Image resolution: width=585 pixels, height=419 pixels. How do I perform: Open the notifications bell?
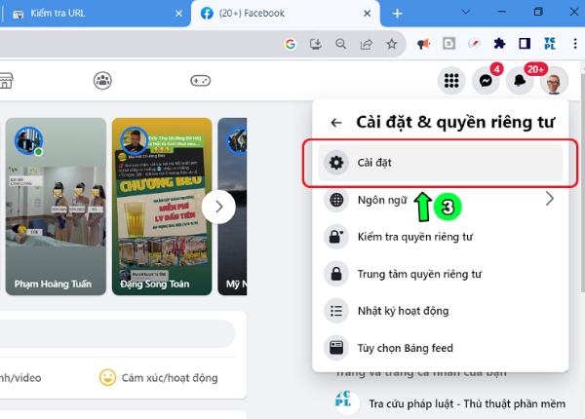(520, 81)
